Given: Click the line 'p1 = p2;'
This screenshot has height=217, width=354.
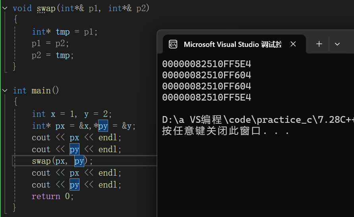Looking at the screenshot, I should [x=50, y=43].
